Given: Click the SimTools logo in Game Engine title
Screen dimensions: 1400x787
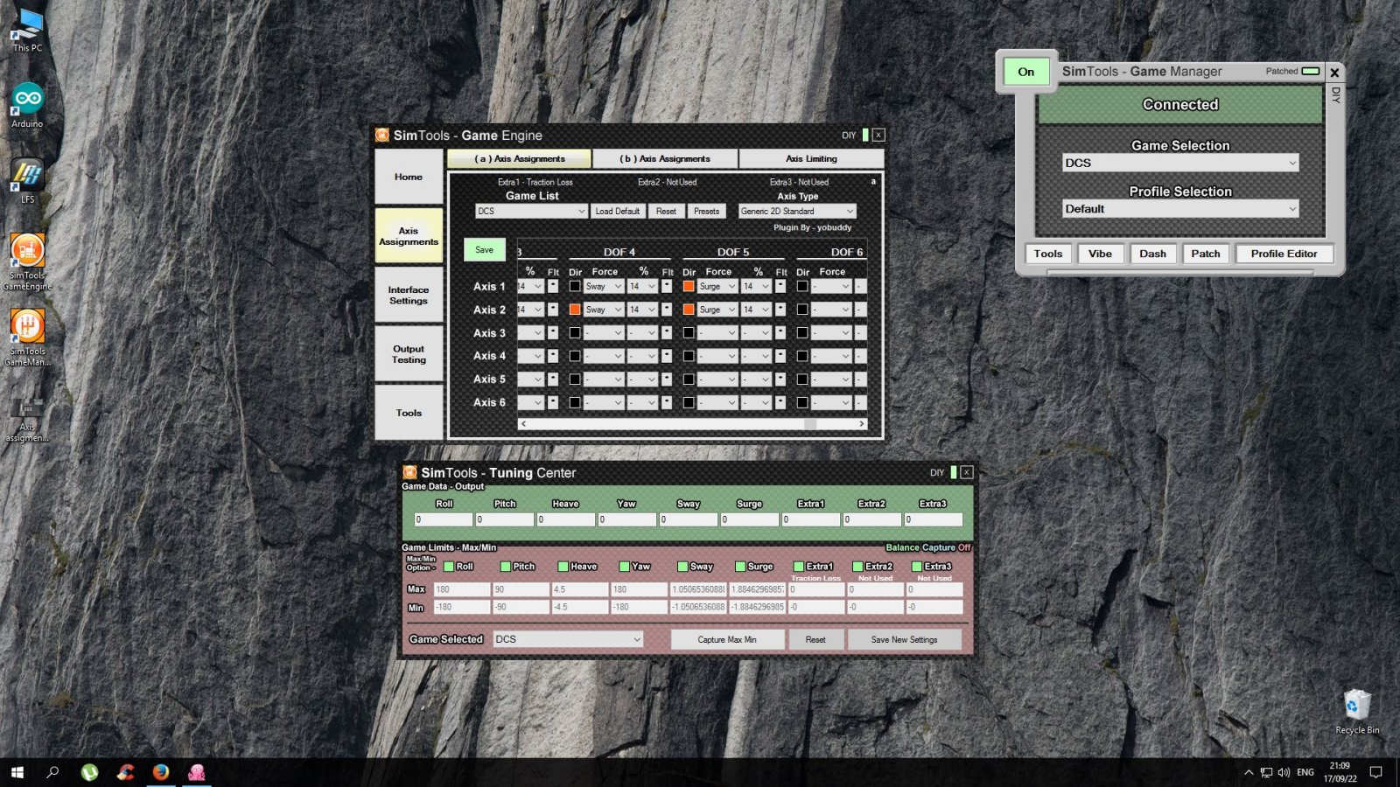Looking at the screenshot, I should click(382, 135).
